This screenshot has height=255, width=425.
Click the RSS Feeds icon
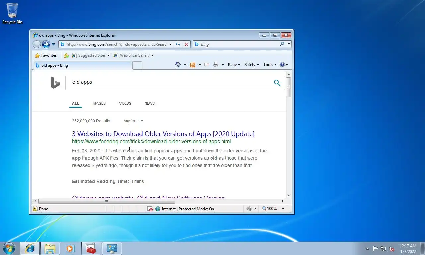[193, 65]
